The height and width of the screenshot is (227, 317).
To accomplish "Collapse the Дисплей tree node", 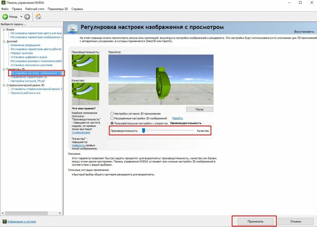I will pyautogui.click(x=4, y=41).
